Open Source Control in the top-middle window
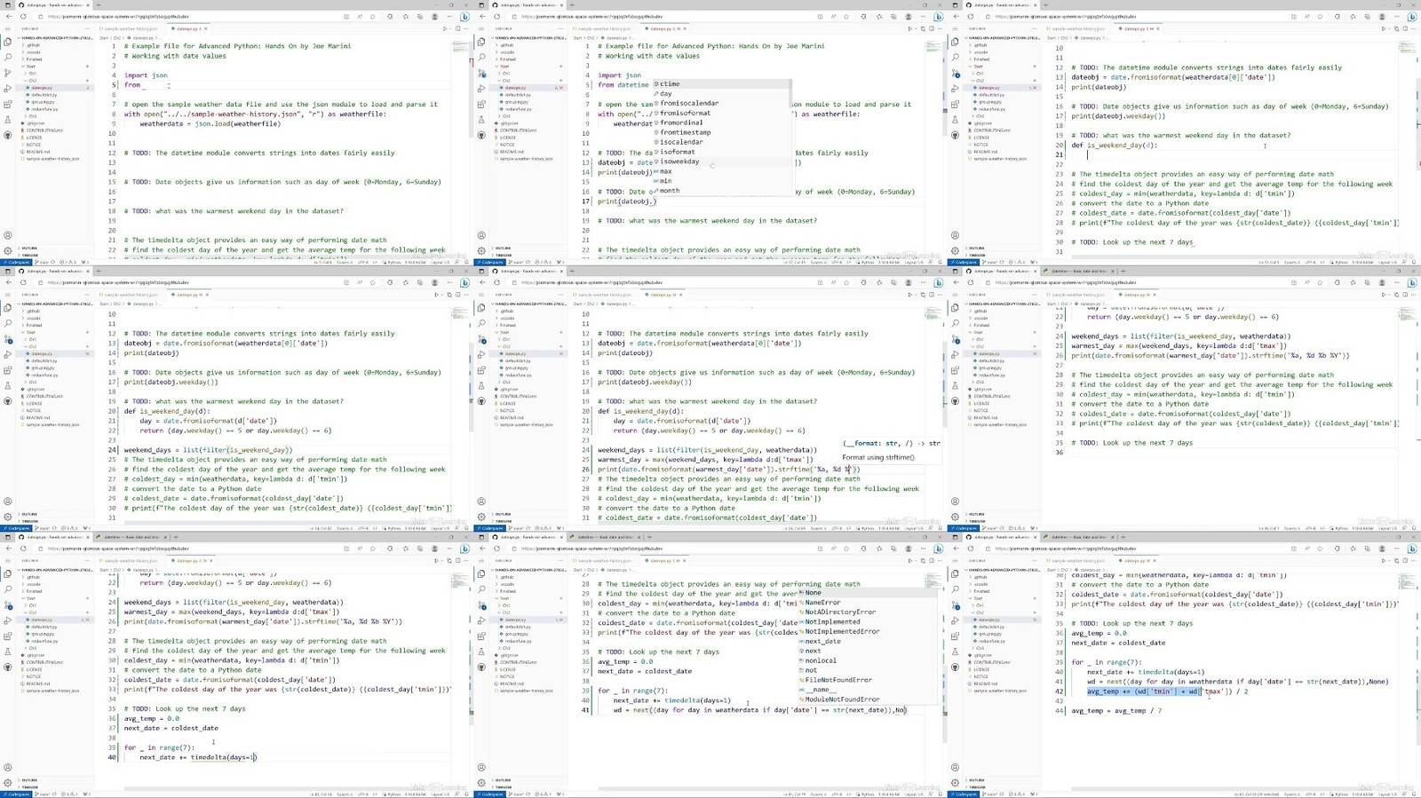Screen dimensions: 1421x798 point(481,73)
